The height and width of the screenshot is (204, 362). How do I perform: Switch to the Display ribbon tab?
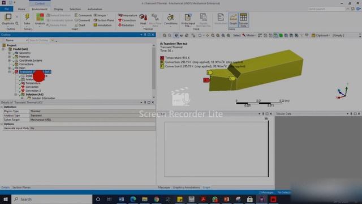click(58, 9)
